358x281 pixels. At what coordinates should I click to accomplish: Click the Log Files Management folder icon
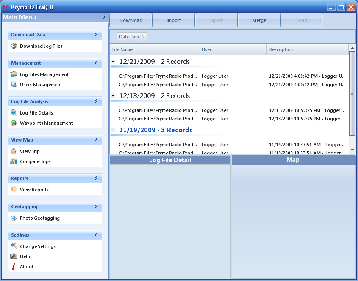tap(14, 74)
